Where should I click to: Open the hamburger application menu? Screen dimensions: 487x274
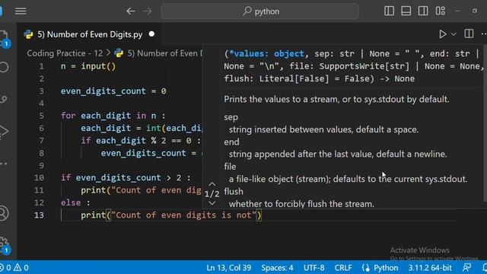[21, 11]
